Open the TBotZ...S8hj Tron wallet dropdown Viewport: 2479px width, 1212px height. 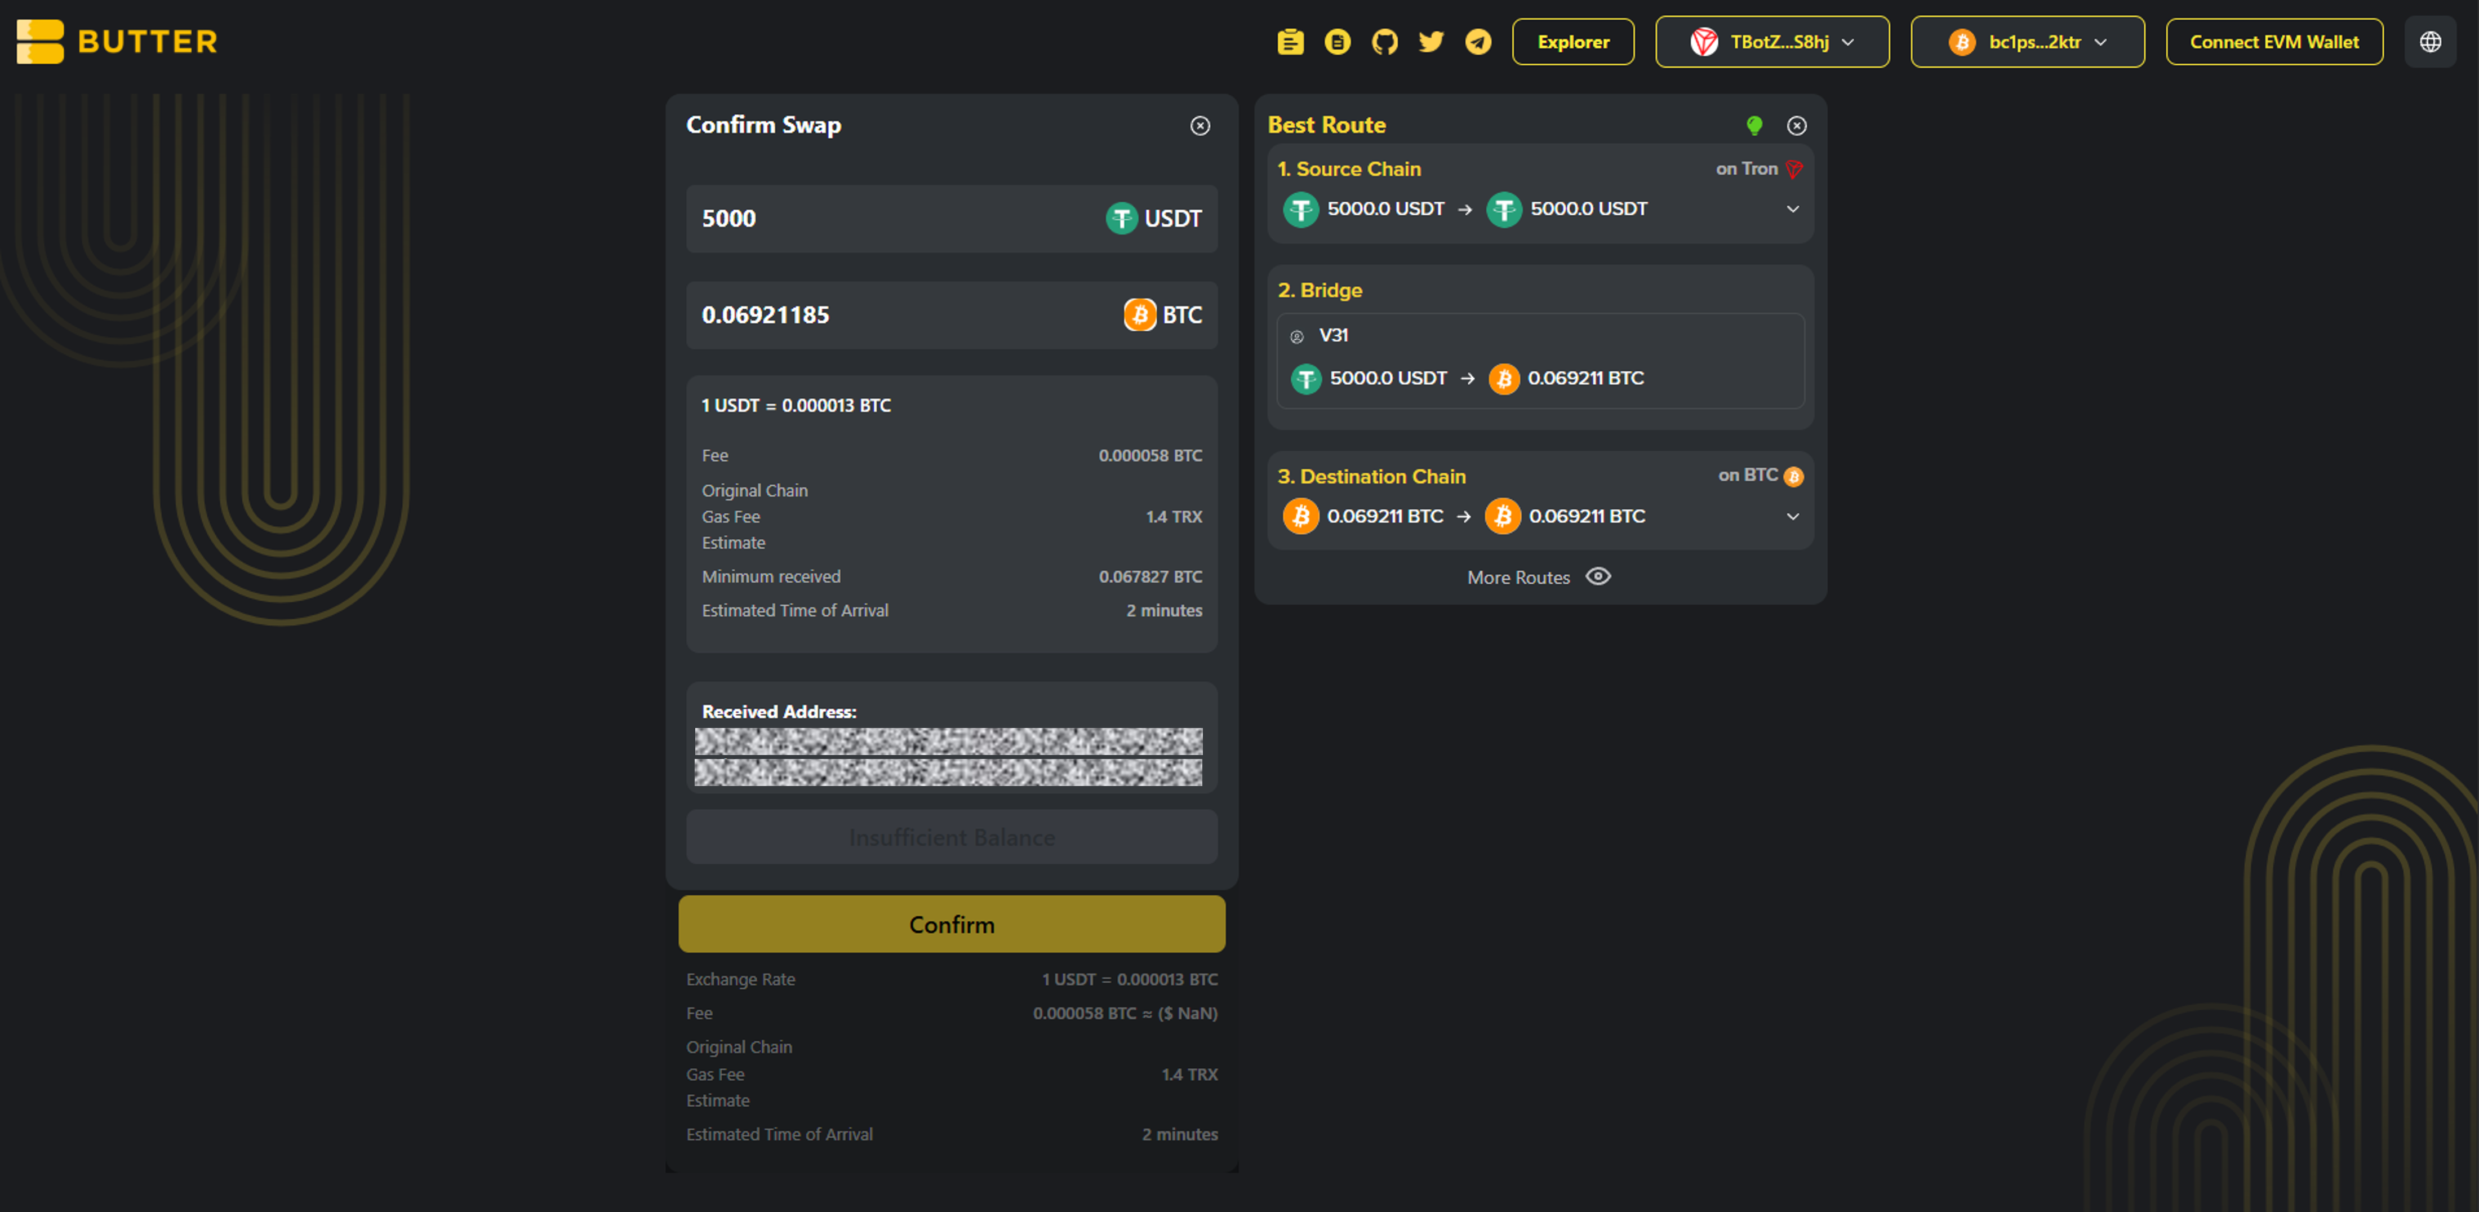pyautogui.click(x=1772, y=41)
